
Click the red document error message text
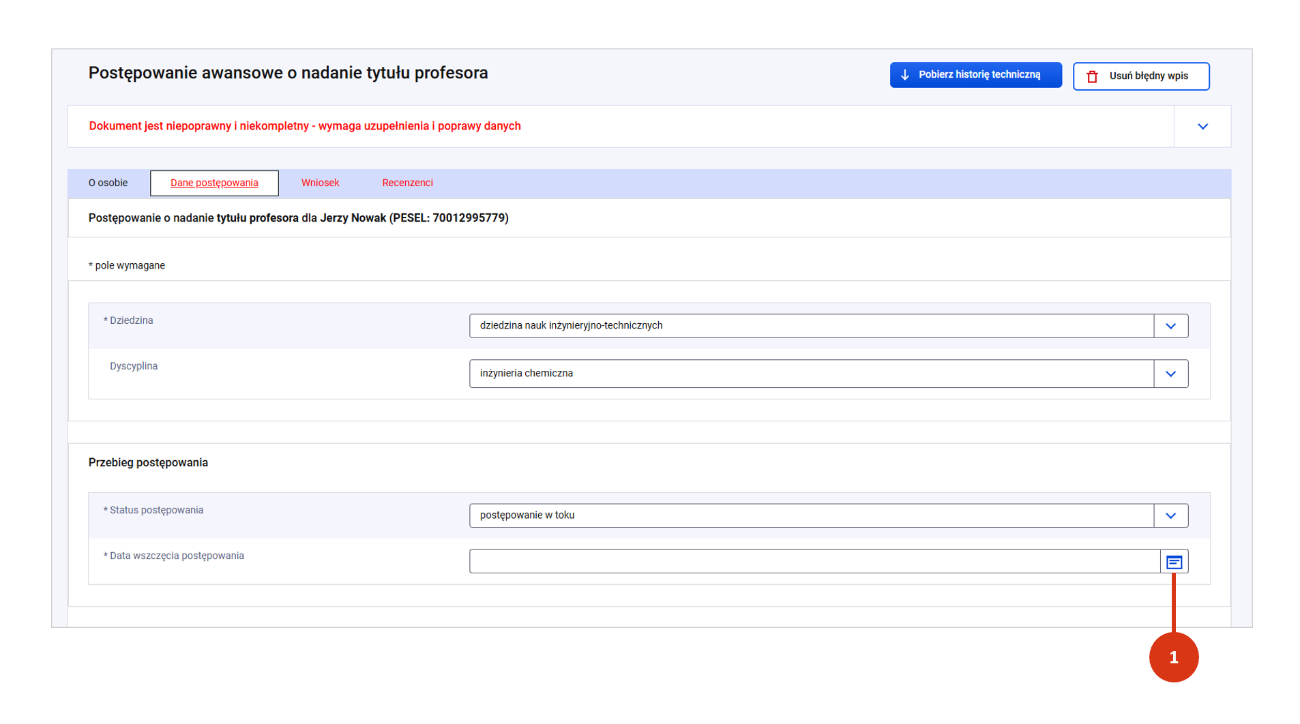click(305, 126)
